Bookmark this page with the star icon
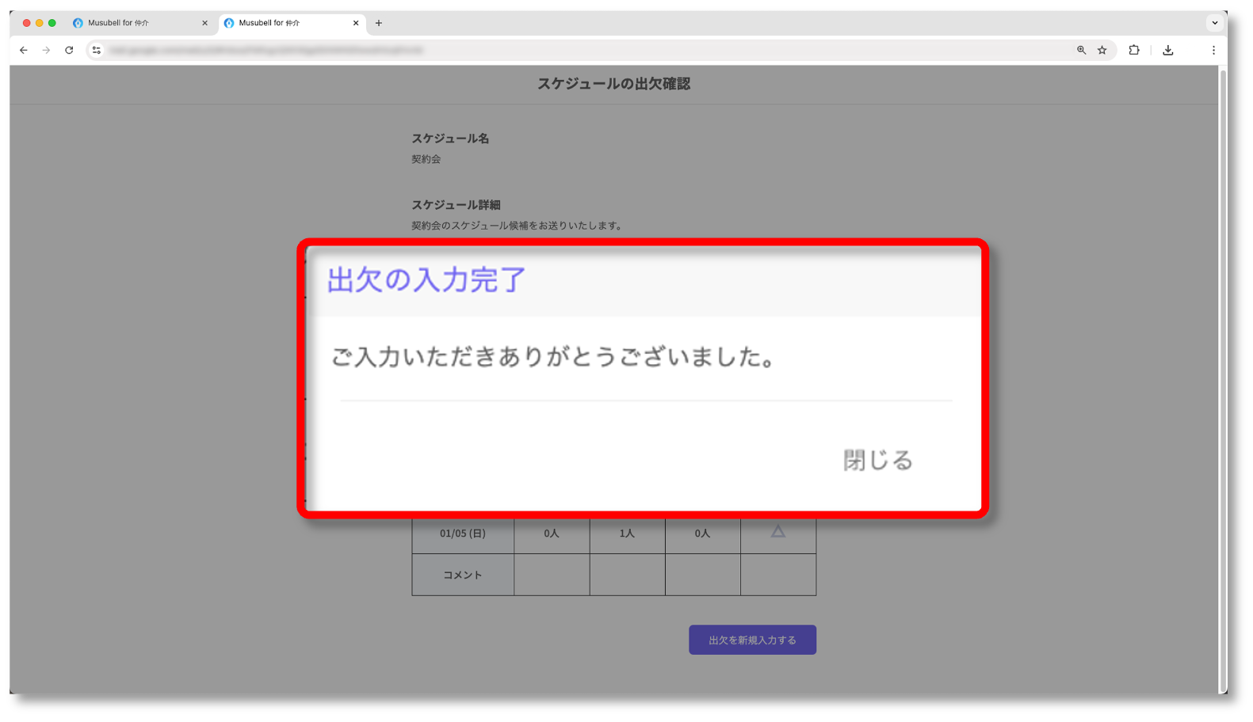 click(x=1102, y=50)
